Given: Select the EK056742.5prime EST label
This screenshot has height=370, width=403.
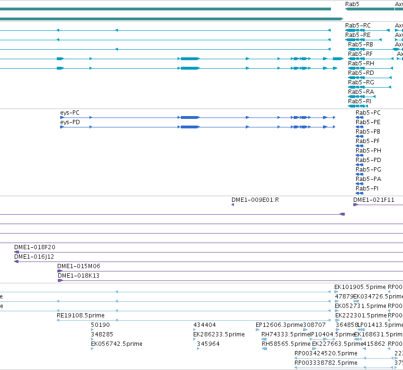Looking at the screenshot, I should pyautogui.click(x=116, y=344).
